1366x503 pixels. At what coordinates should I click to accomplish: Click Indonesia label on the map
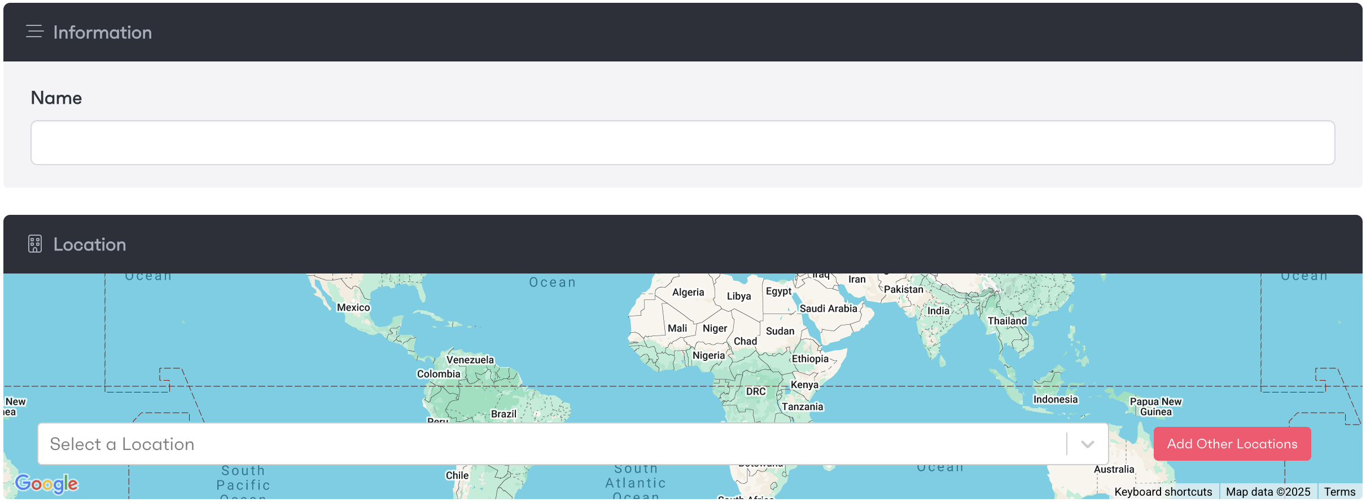click(1056, 399)
